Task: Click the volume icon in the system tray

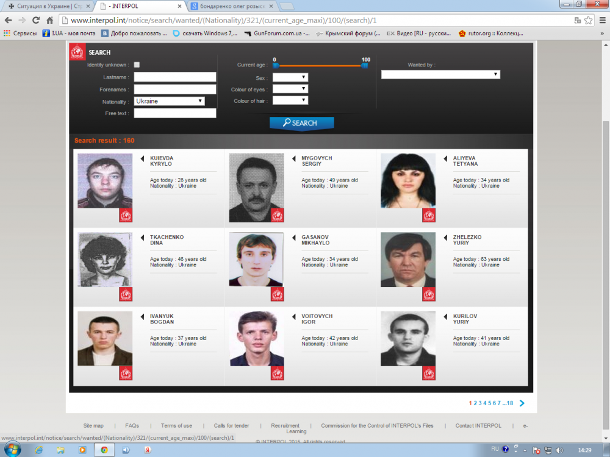Action: pyautogui.click(x=560, y=450)
